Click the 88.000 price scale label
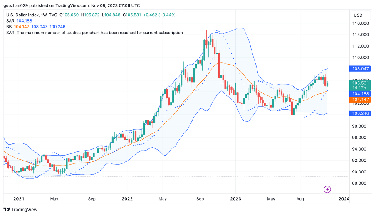376x216 pixels. [x=361, y=183]
